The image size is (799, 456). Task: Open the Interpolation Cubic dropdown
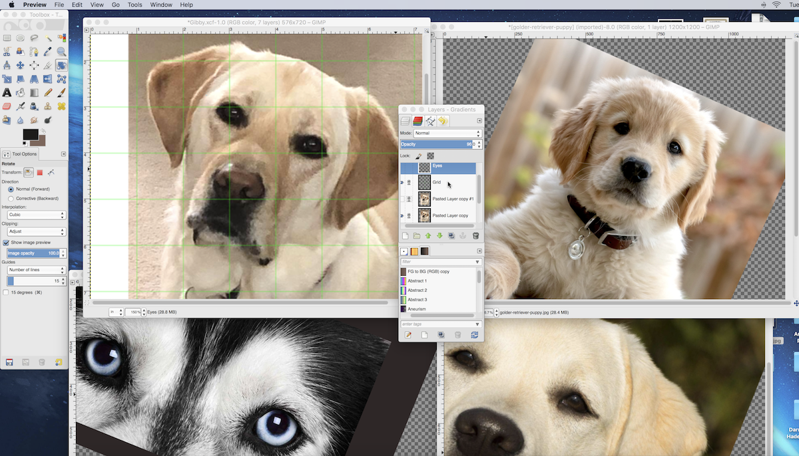pos(36,215)
